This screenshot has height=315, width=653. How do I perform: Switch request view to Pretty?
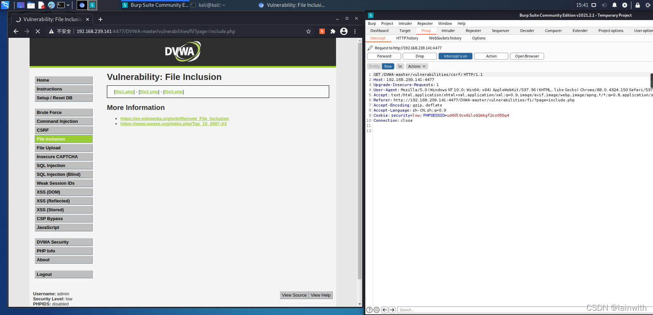tap(374, 67)
